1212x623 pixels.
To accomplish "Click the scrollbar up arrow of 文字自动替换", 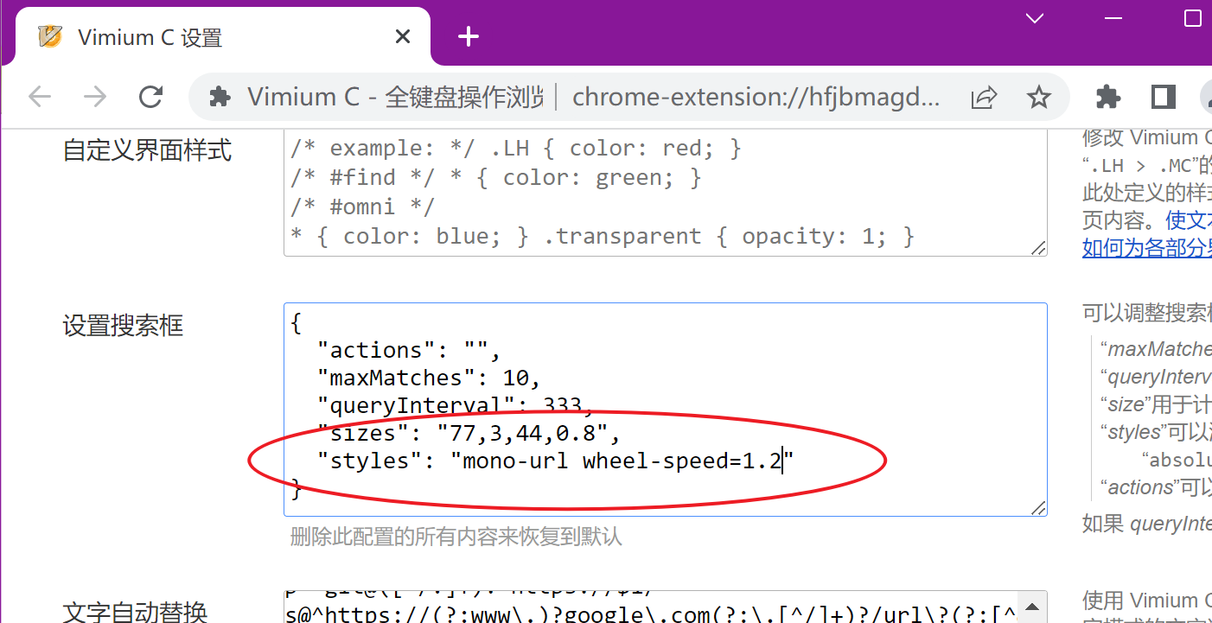I will click(1034, 604).
